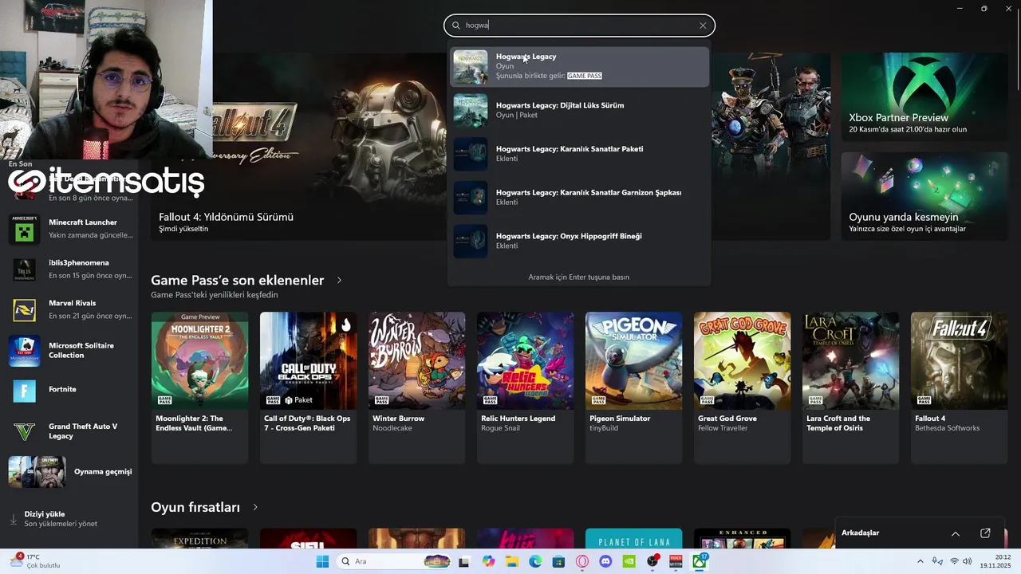This screenshot has width=1021, height=574.
Task: Show hidden system tray icons
Action: pyautogui.click(x=920, y=561)
